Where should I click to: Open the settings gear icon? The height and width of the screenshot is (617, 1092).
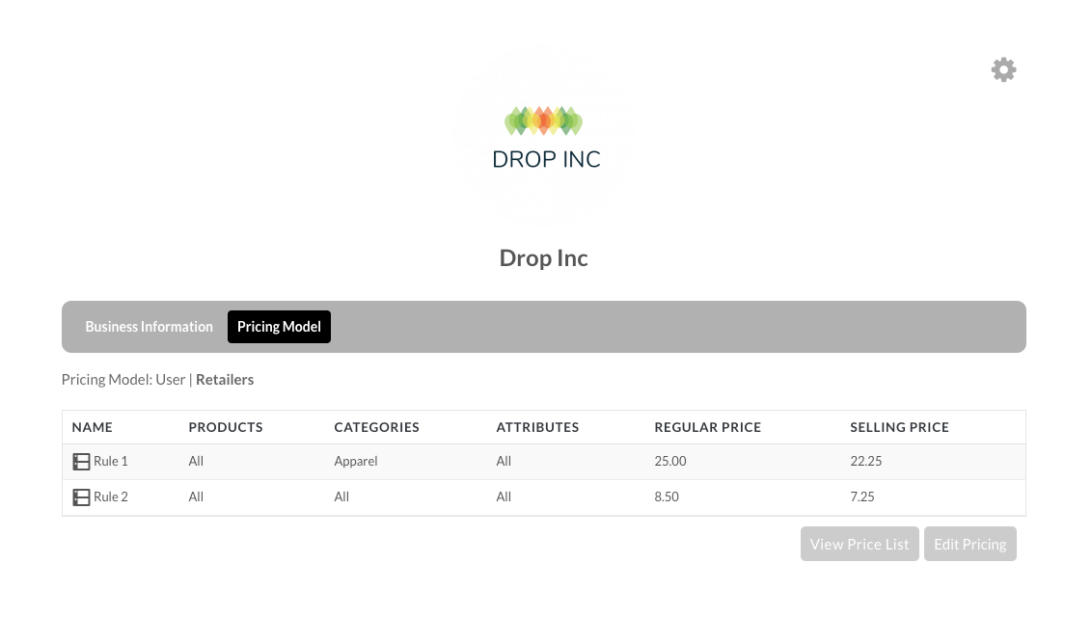(x=1003, y=69)
